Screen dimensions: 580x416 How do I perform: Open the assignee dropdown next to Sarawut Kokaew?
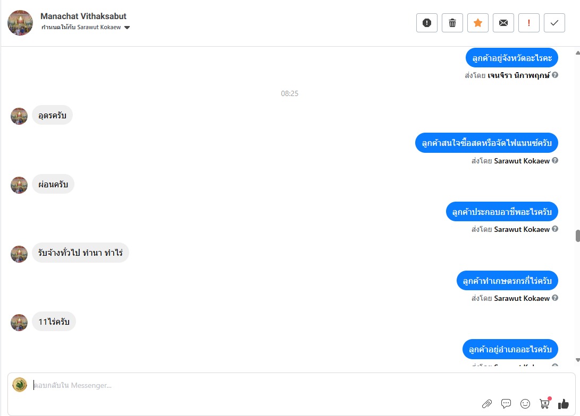click(x=127, y=27)
